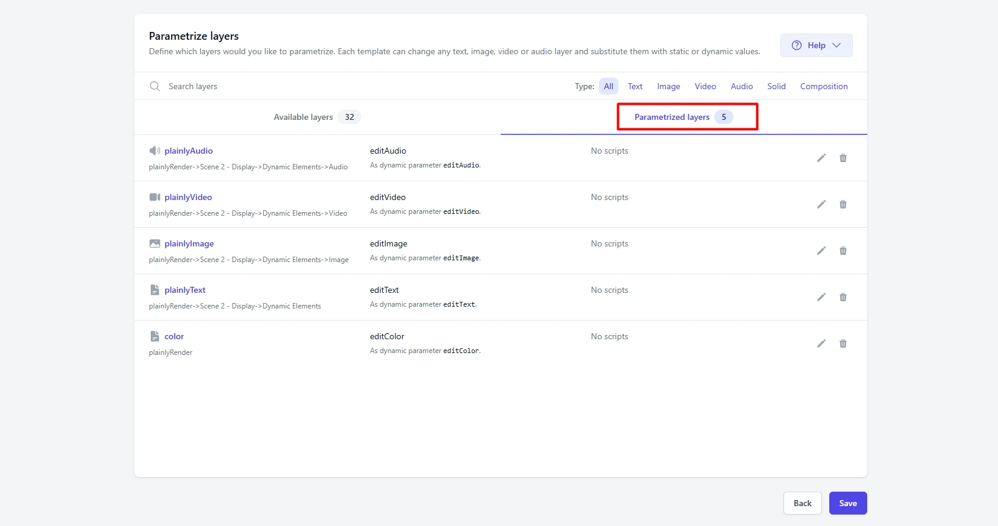This screenshot has width=998, height=526.
Task: Switch to Available layers tab
Action: [317, 117]
